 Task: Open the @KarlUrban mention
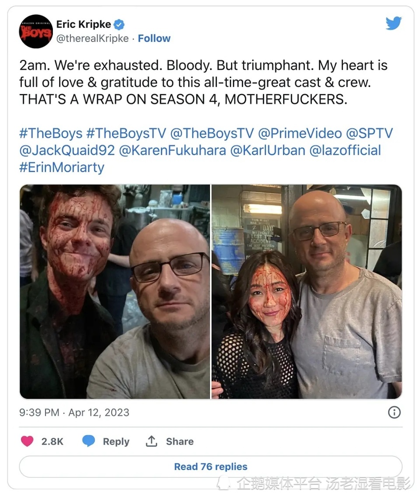[x=268, y=150]
